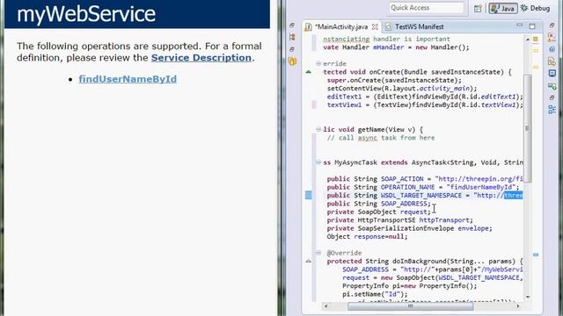Screen dimensions: 563x316
Task: Select the MainActivity.java editor tab
Action: click(x=341, y=27)
